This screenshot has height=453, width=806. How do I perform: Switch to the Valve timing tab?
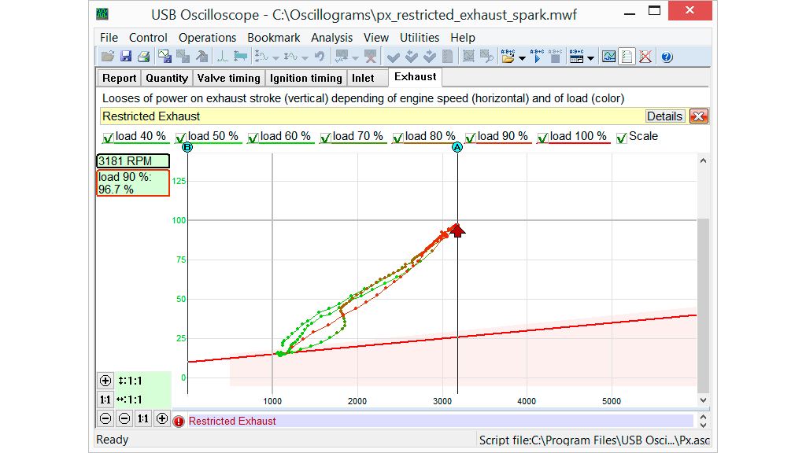pyautogui.click(x=229, y=78)
